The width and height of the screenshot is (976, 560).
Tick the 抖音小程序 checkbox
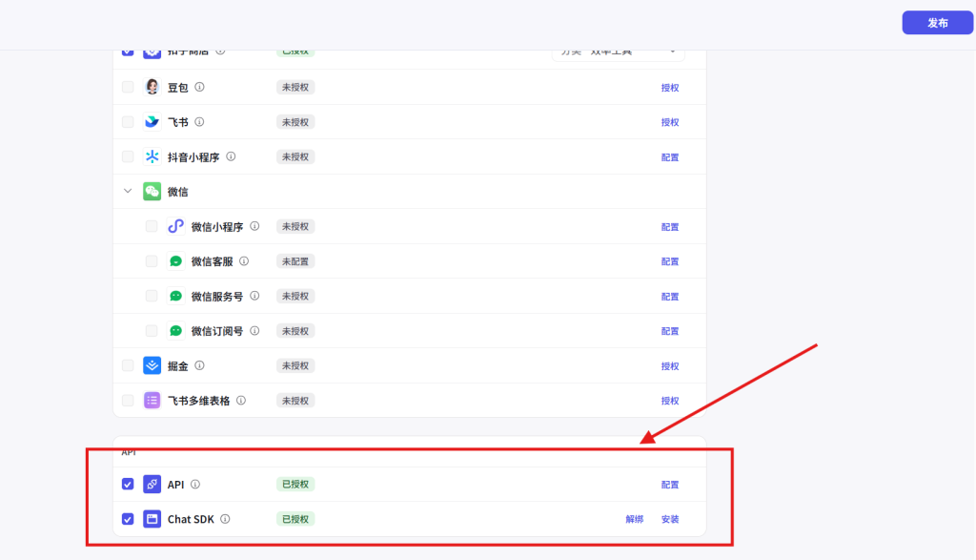coord(128,156)
